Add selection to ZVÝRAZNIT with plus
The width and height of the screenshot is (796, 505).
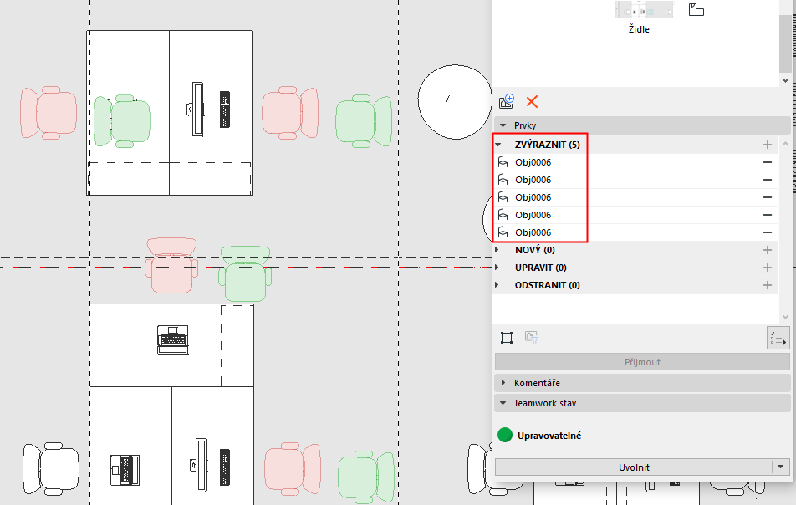pos(767,145)
